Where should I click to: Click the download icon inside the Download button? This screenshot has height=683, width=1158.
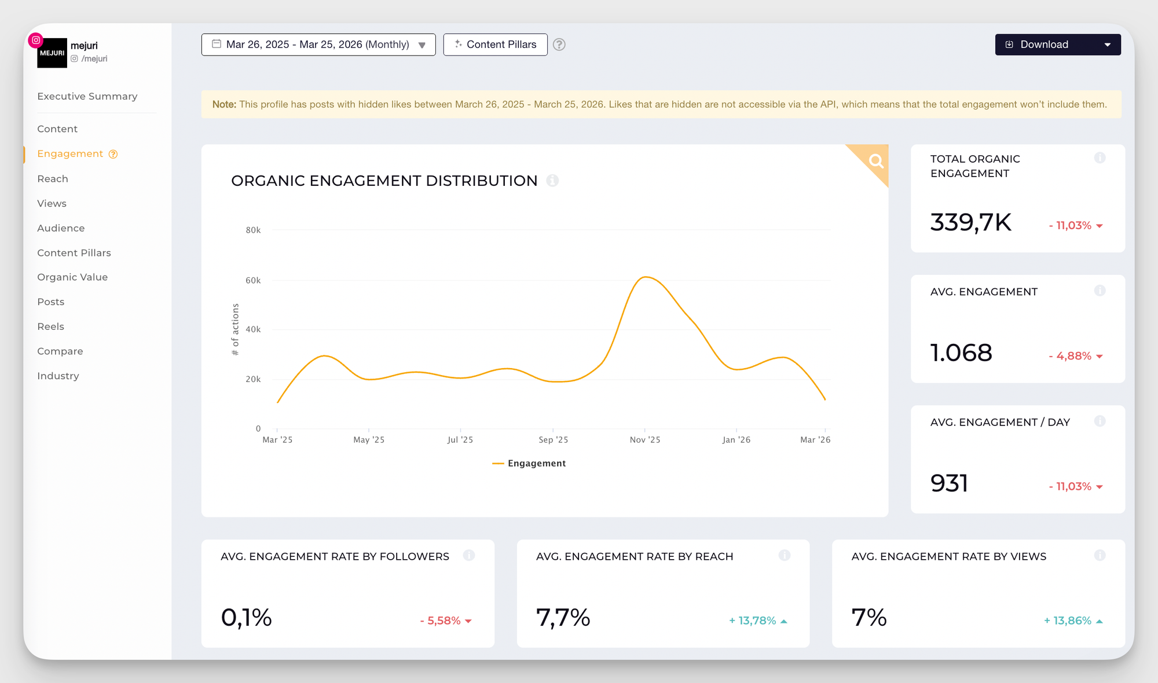tap(1009, 44)
